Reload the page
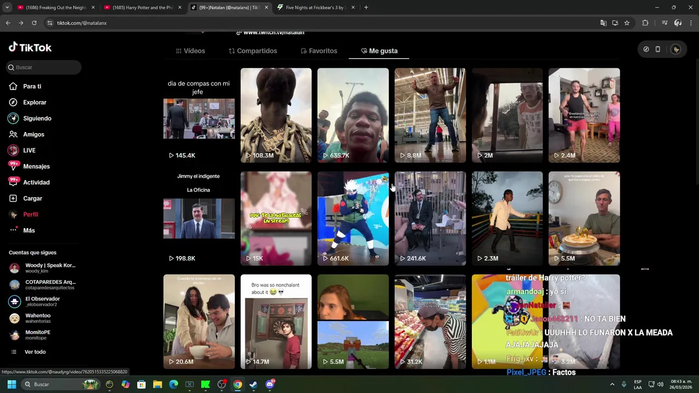Viewport: 699px width, 393px height. click(34, 23)
